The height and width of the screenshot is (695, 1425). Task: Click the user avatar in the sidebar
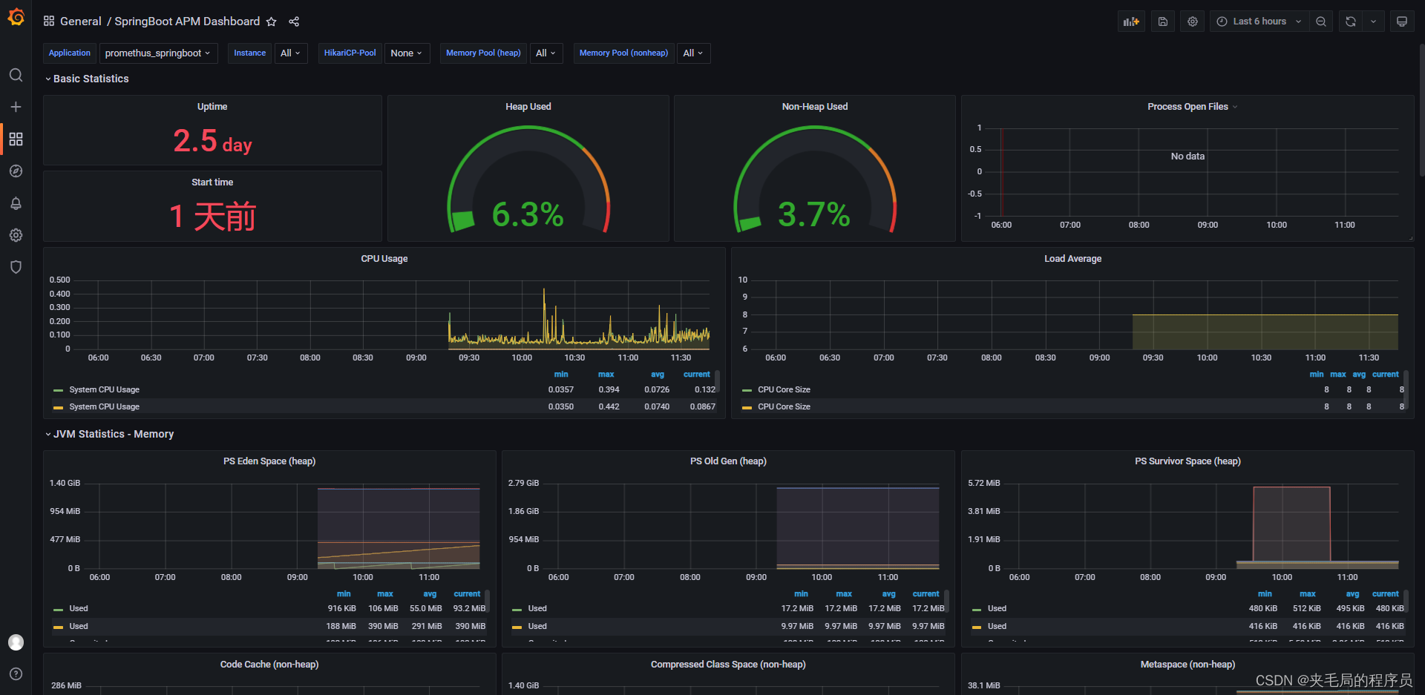coord(16,642)
